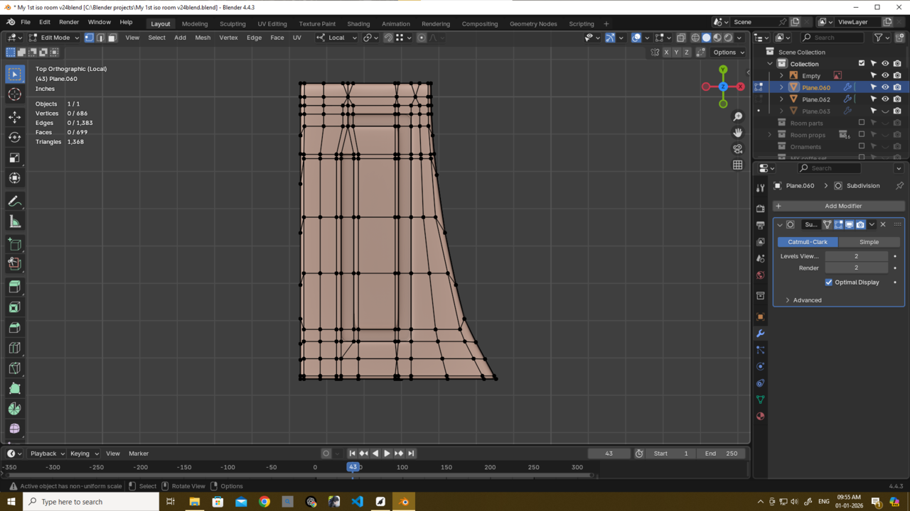
Task: Expand the Advanced subdivision section
Action: click(x=807, y=300)
